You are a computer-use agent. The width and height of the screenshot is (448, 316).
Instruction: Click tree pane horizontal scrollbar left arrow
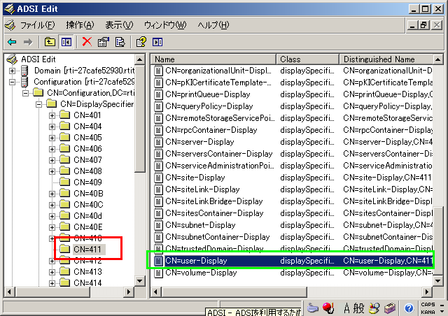pyautogui.click(x=9, y=292)
